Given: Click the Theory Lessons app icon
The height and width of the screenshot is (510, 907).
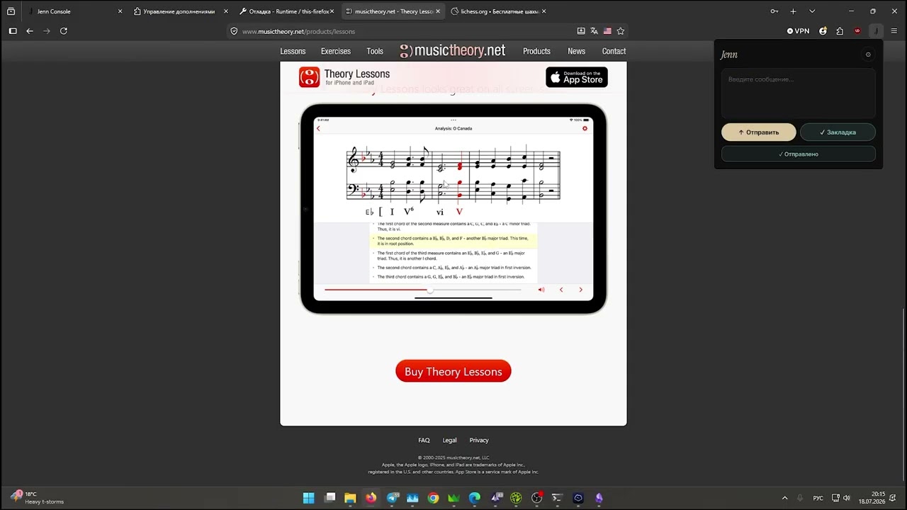Looking at the screenshot, I should tap(310, 77).
